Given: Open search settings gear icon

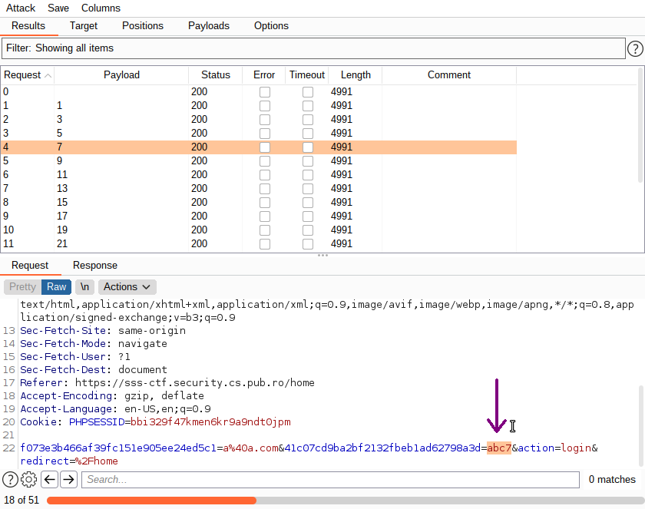Looking at the screenshot, I should (29, 479).
